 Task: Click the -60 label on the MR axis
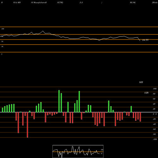pyautogui.click(x=154, y=129)
